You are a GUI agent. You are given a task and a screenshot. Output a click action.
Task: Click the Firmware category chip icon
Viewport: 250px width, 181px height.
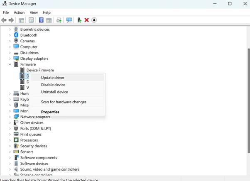point(16,64)
